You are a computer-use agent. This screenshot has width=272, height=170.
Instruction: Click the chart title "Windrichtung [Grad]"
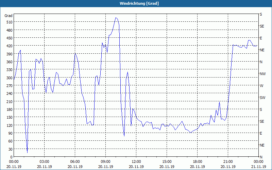click(139, 3)
